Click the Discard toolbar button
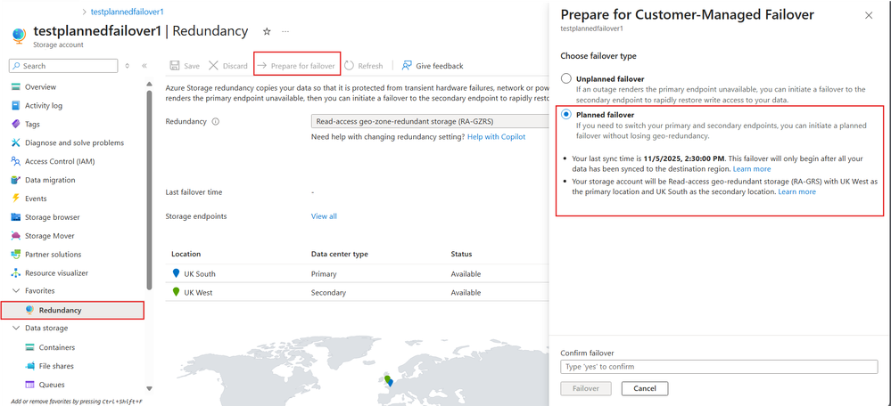 click(227, 66)
